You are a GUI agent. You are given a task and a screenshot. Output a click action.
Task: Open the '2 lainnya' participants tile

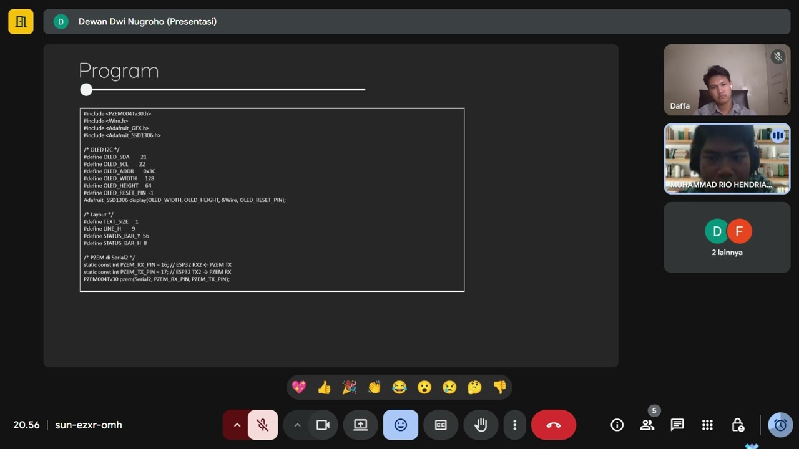727,237
